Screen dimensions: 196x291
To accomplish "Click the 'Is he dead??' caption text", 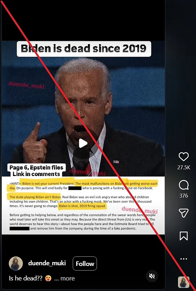I will tap(26, 278).
